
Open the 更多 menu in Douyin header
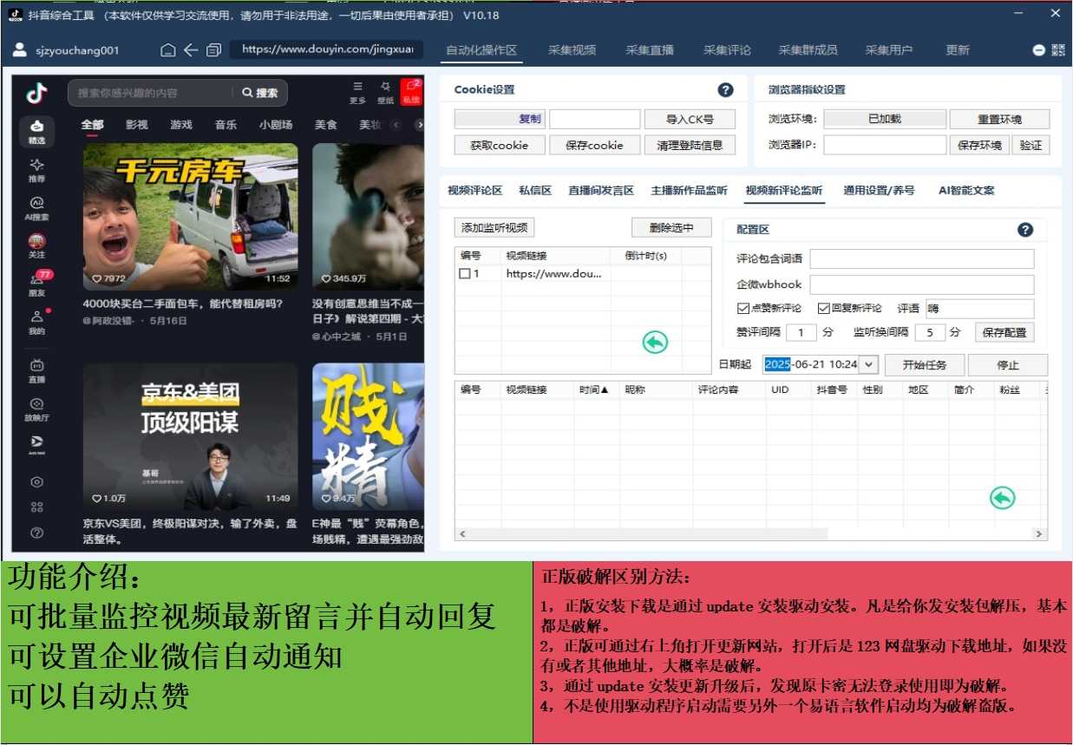coord(357,91)
